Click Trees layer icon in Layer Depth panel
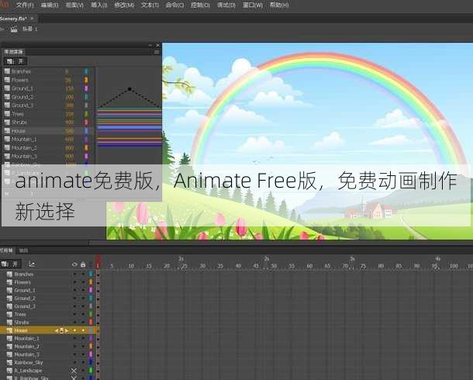Viewport: 473px width, 380px height. click(7, 114)
